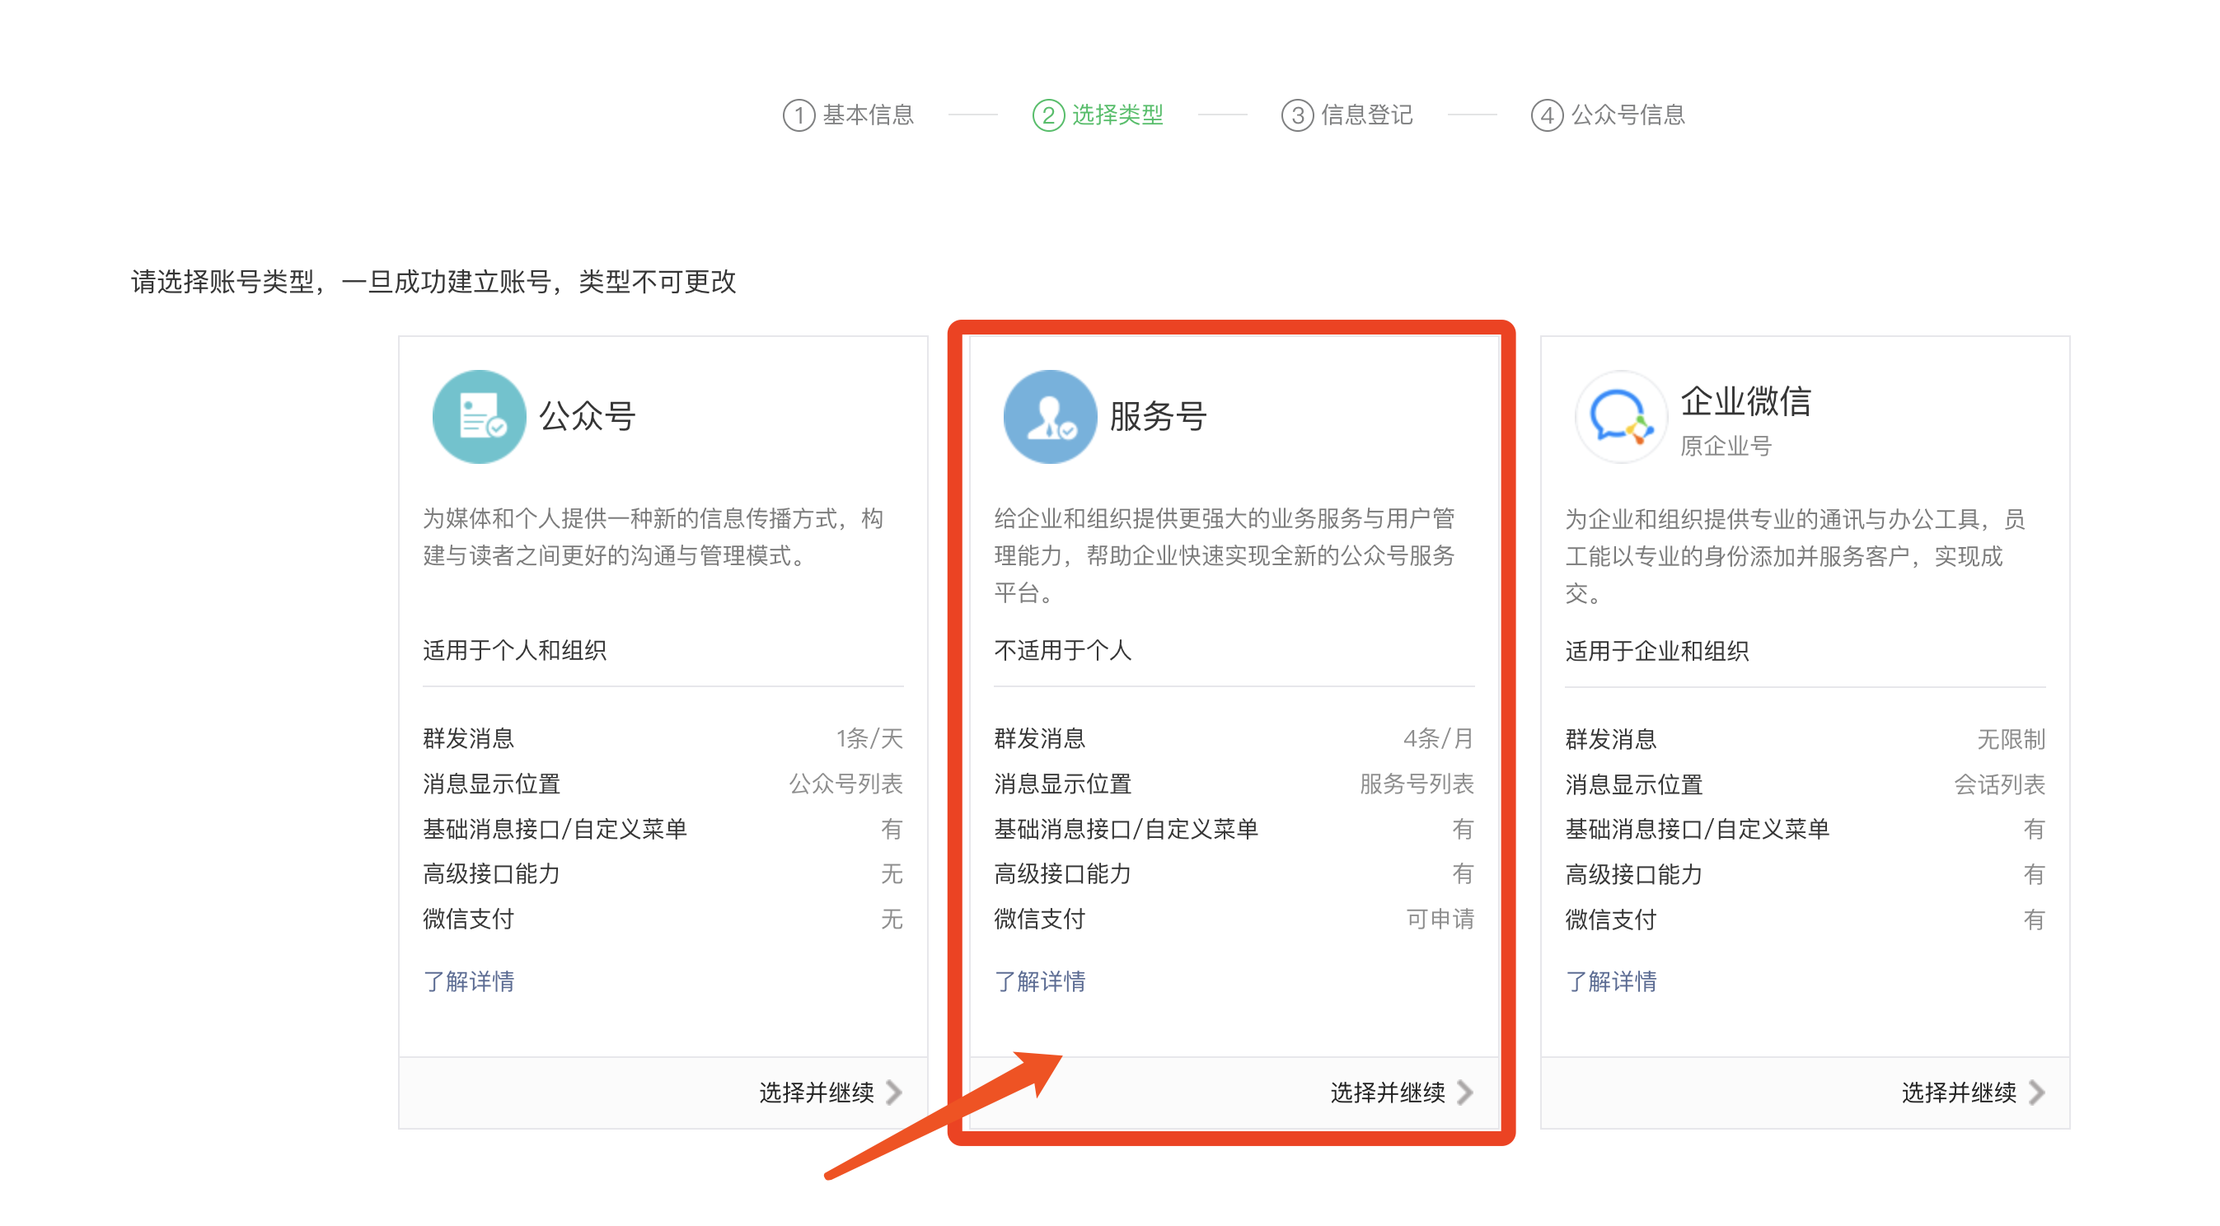
Task: Click 基础消息接口/自定义菜单 label in 服务号 card
Action: point(1126,829)
